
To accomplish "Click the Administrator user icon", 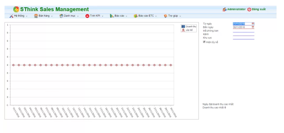I will (x=225, y=9).
